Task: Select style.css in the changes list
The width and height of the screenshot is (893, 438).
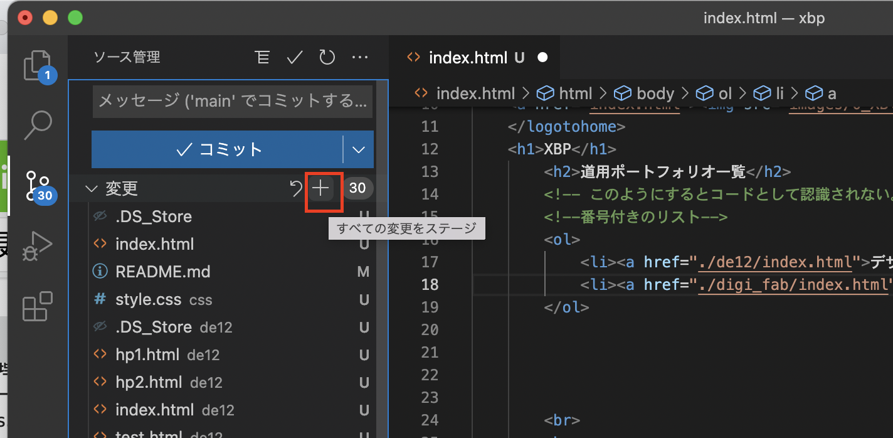Action: point(149,299)
